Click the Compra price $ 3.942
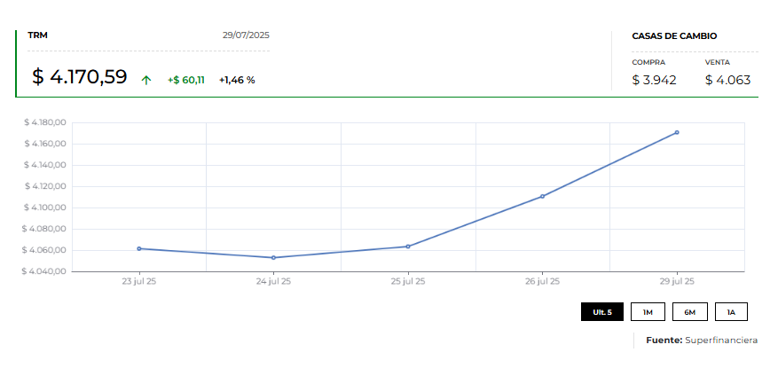 (654, 80)
